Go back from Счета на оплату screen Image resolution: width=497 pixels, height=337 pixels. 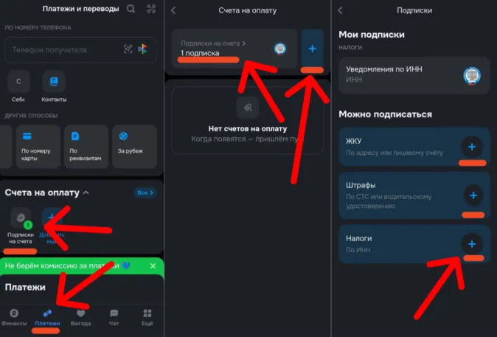[x=173, y=10]
